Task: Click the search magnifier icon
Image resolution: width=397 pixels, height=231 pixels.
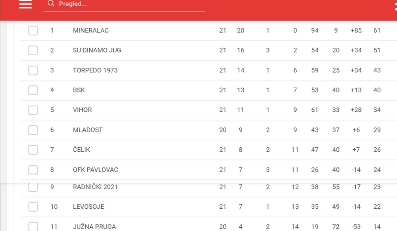Action: [x=51, y=4]
